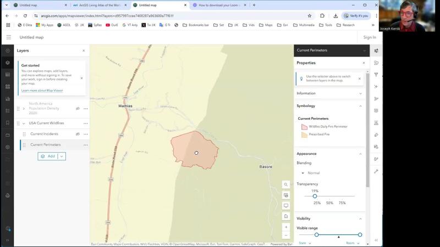Expand the North America Population Density layer
The height and width of the screenshot is (247, 440).
coord(24,109)
